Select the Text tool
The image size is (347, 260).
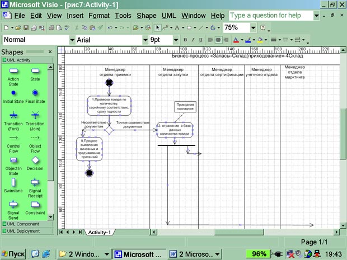177,28
